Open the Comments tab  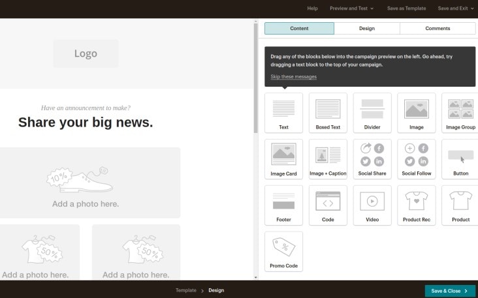click(x=438, y=29)
